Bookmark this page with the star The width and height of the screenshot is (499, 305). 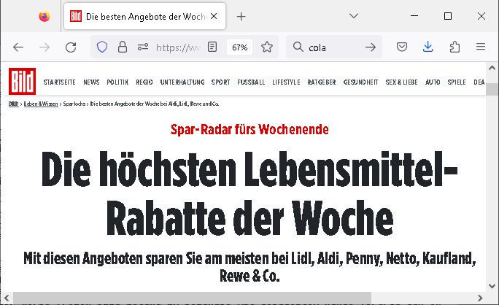pyautogui.click(x=267, y=47)
